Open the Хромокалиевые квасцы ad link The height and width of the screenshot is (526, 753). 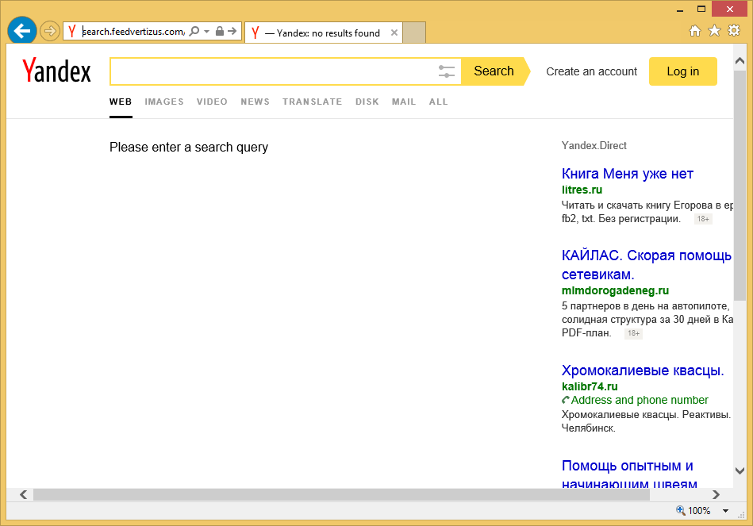(643, 371)
